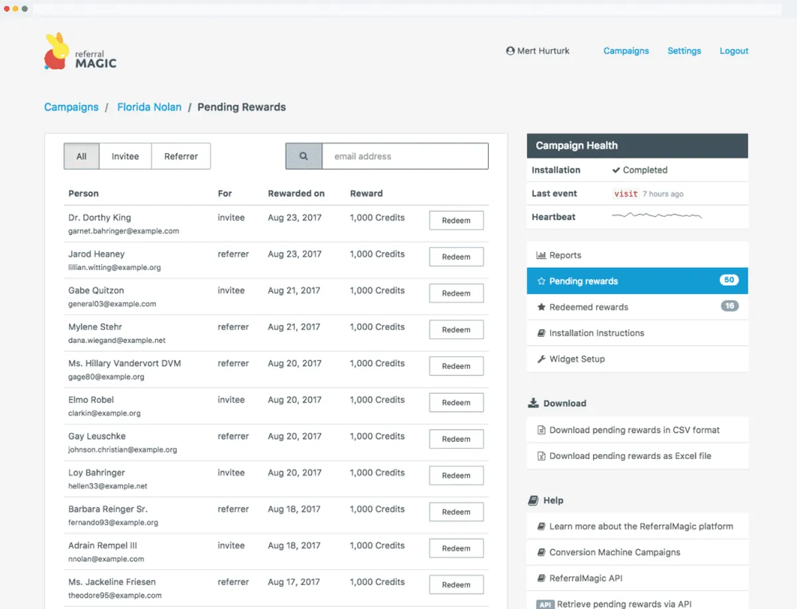The width and height of the screenshot is (797, 609).
Task: Go to the Florida Nolan breadcrumb link
Action: pyautogui.click(x=149, y=107)
